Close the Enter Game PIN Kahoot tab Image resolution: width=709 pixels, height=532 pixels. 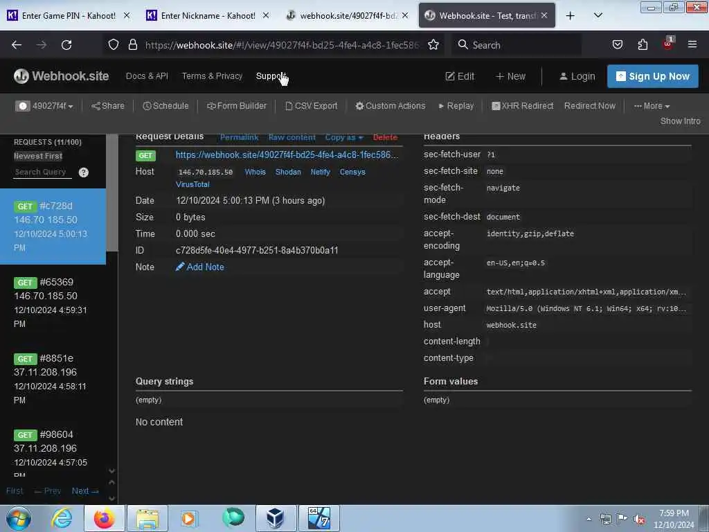click(x=127, y=15)
